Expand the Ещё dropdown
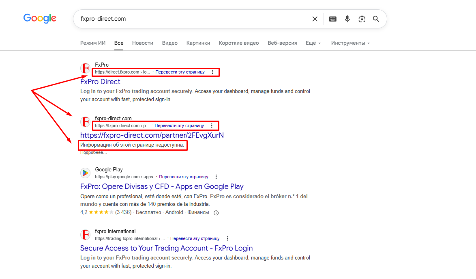476x279 pixels. (x=313, y=43)
